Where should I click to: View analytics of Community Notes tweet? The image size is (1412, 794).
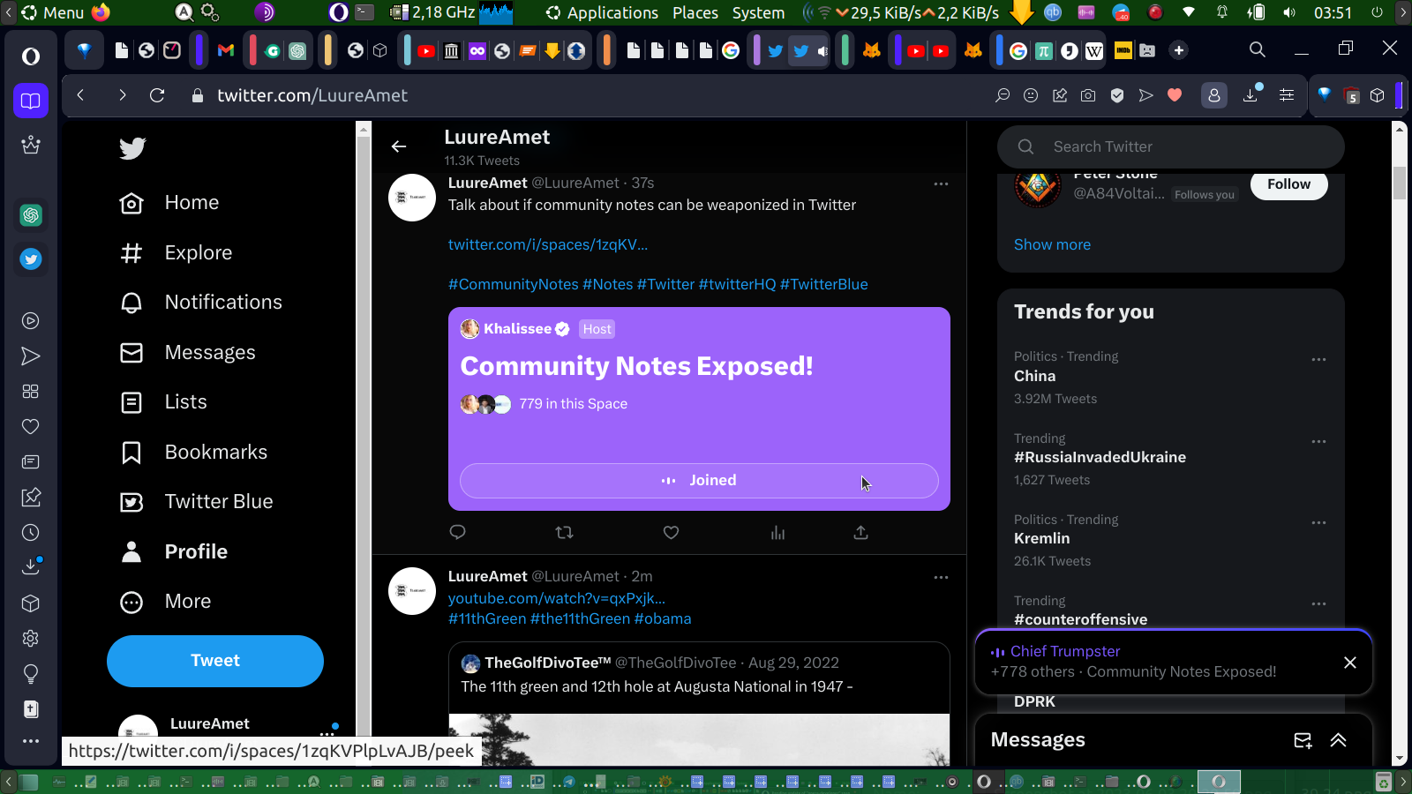(777, 532)
